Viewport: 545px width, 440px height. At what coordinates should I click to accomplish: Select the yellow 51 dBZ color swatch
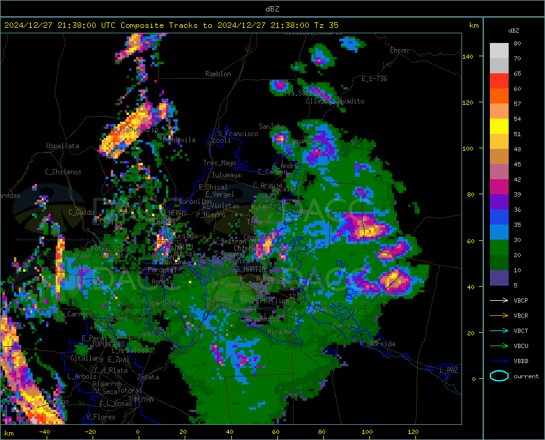coord(499,126)
